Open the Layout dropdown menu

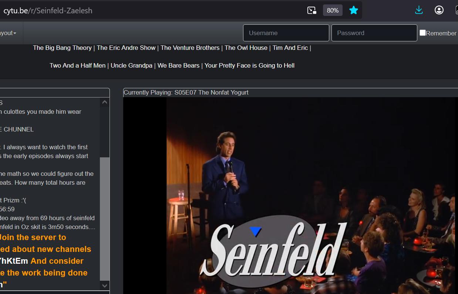pos(7,33)
